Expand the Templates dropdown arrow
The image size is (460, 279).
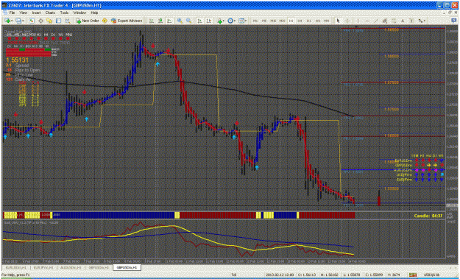pos(246,21)
